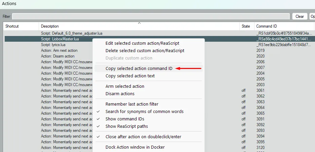The width and height of the screenshot is (315, 152).
Task: Click command ID 3093 cell
Action: (260, 130)
